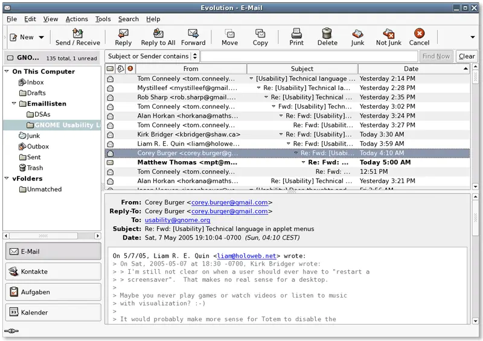The height and width of the screenshot is (341, 483).
Task: Create a New message
Action: pyautogui.click(x=22, y=37)
